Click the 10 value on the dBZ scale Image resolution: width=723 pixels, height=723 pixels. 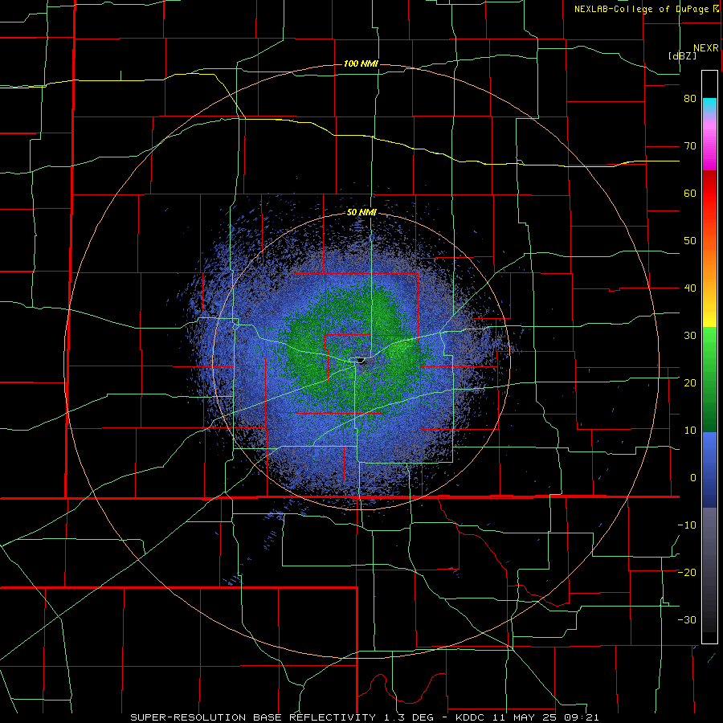[x=690, y=431]
